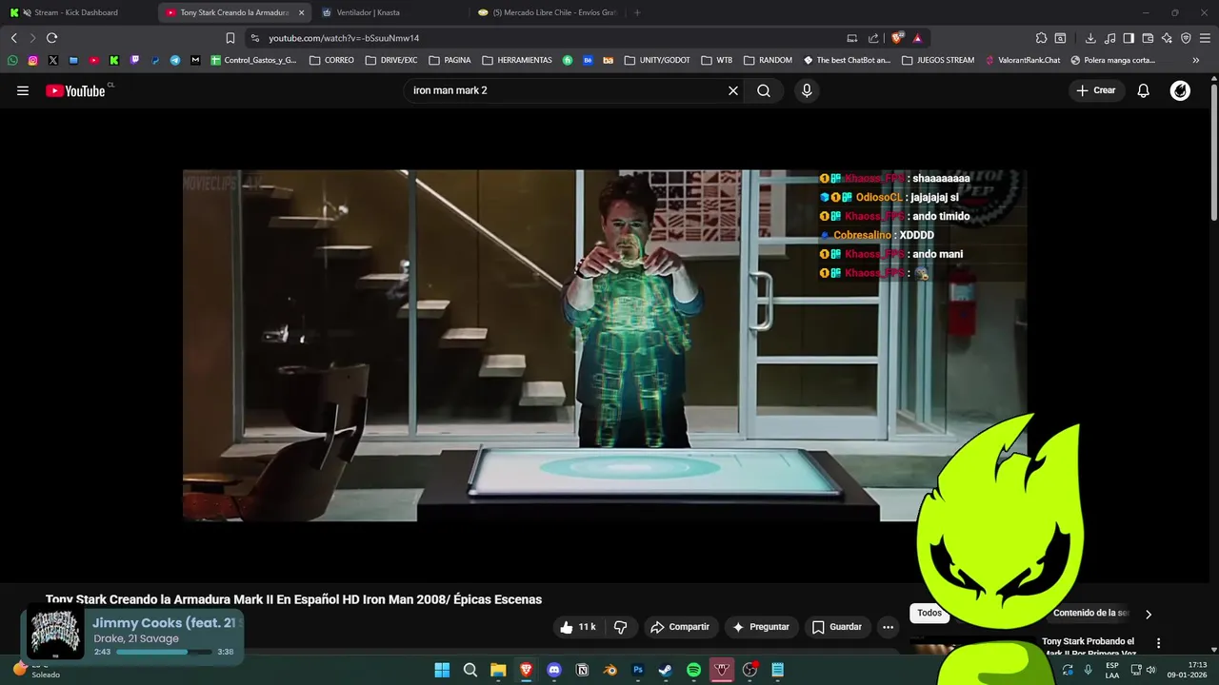Show hidden bookmarks with the overflow chevron
Image resolution: width=1219 pixels, height=685 pixels.
pos(1196,60)
